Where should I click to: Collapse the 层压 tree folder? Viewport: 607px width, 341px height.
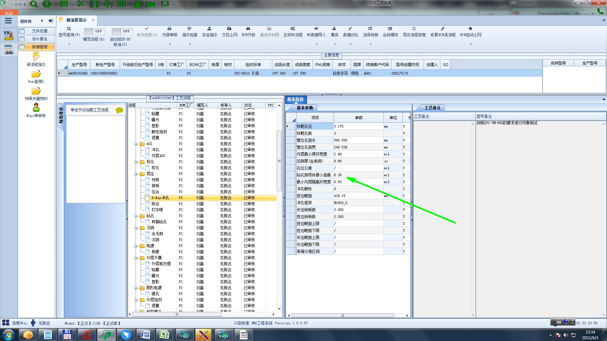[136, 174]
